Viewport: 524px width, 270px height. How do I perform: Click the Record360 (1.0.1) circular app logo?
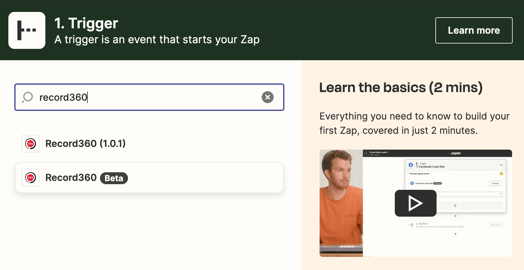pos(30,143)
